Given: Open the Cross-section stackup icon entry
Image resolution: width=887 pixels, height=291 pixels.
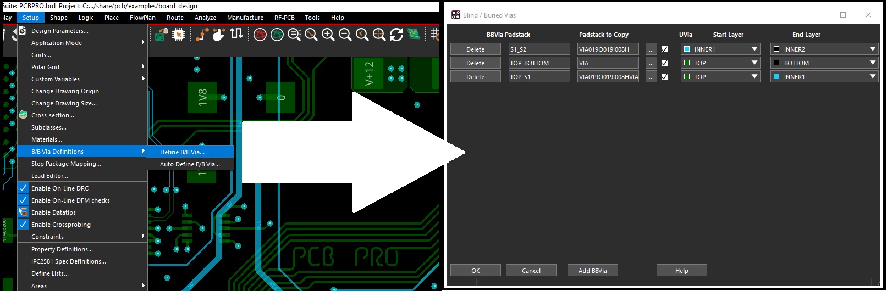Looking at the screenshot, I should [52, 115].
